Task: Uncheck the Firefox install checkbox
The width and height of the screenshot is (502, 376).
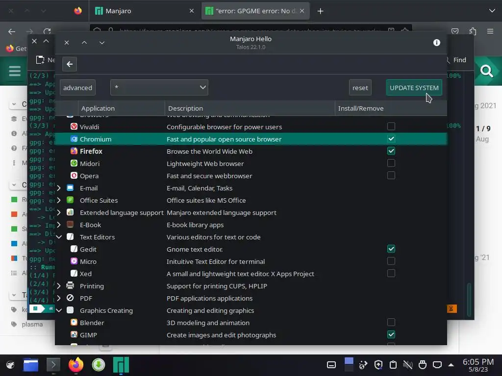Action: [391, 151]
